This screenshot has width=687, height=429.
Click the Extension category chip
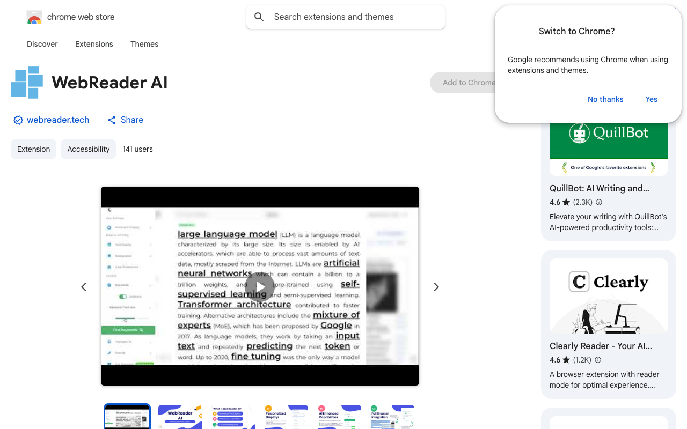[x=33, y=149]
